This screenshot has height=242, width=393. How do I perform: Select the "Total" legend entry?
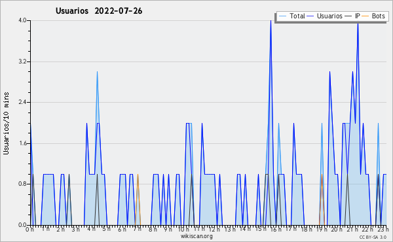click(297, 16)
